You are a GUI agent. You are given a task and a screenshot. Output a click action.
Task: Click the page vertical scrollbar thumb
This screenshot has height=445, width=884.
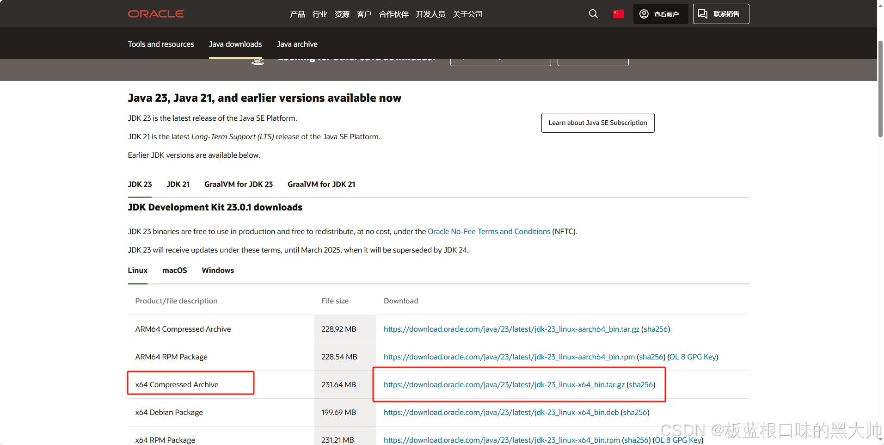click(x=880, y=89)
